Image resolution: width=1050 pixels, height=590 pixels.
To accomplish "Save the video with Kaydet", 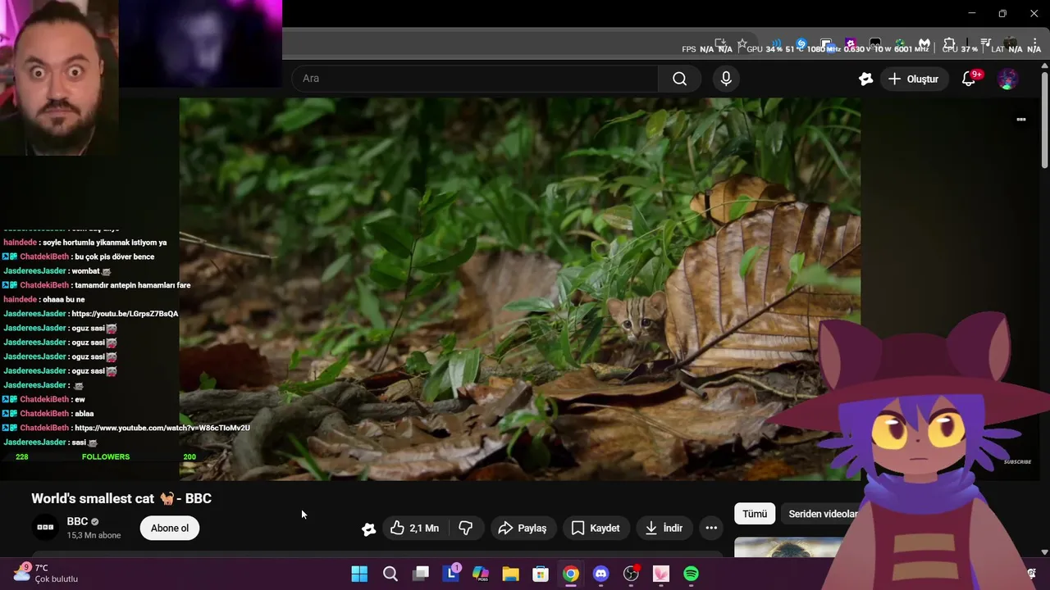I will pyautogui.click(x=596, y=528).
